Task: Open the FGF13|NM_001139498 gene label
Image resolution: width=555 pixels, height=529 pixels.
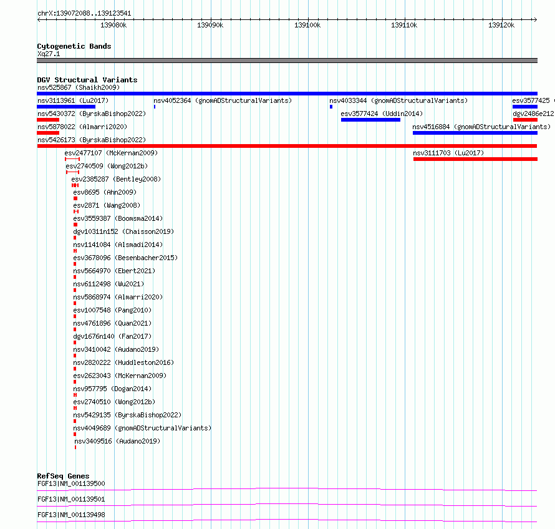Action: click(71, 515)
